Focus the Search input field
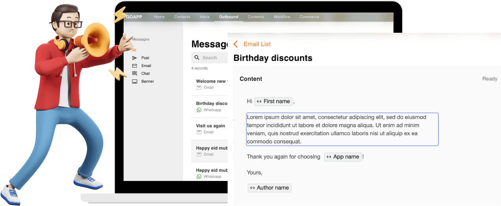 pyautogui.click(x=210, y=58)
